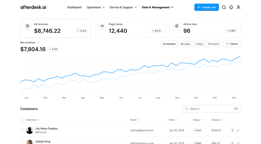Click the 96 active now value
The image size is (261, 144).
coord(187,31)
